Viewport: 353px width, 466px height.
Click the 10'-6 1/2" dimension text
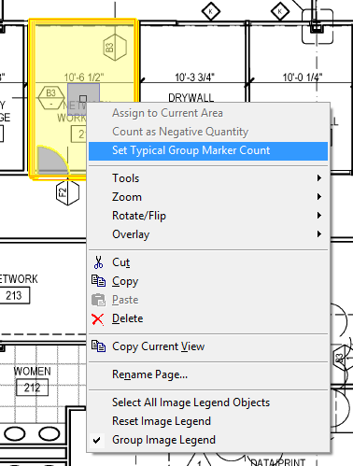84,77
